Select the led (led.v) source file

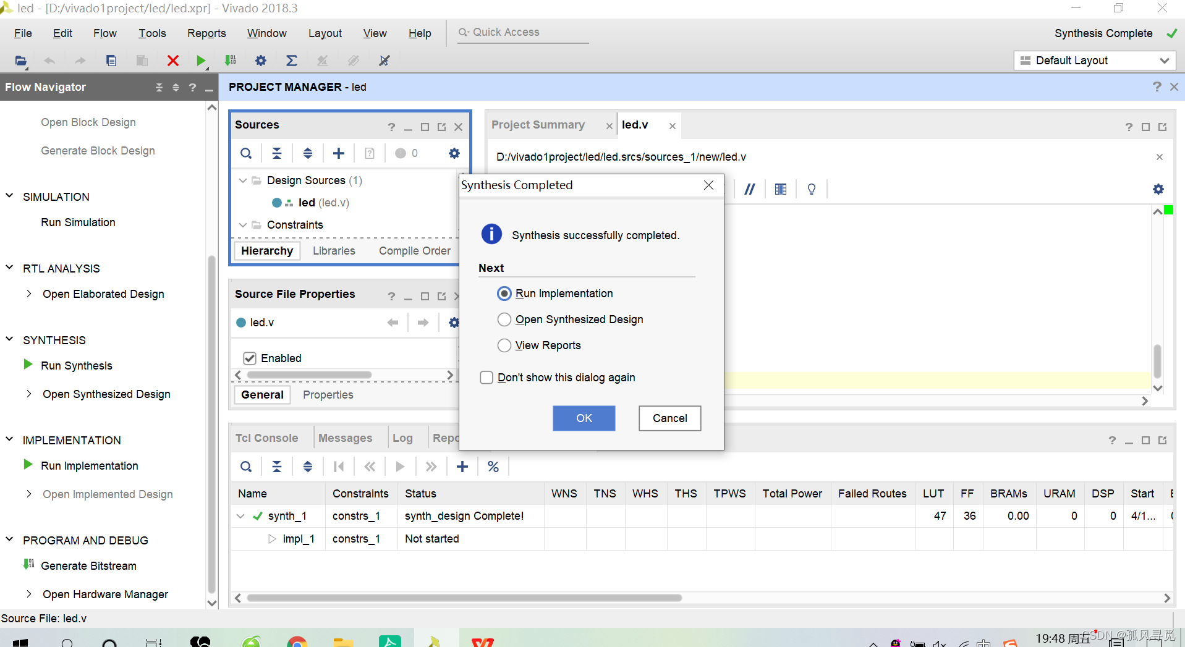(323, 203)
